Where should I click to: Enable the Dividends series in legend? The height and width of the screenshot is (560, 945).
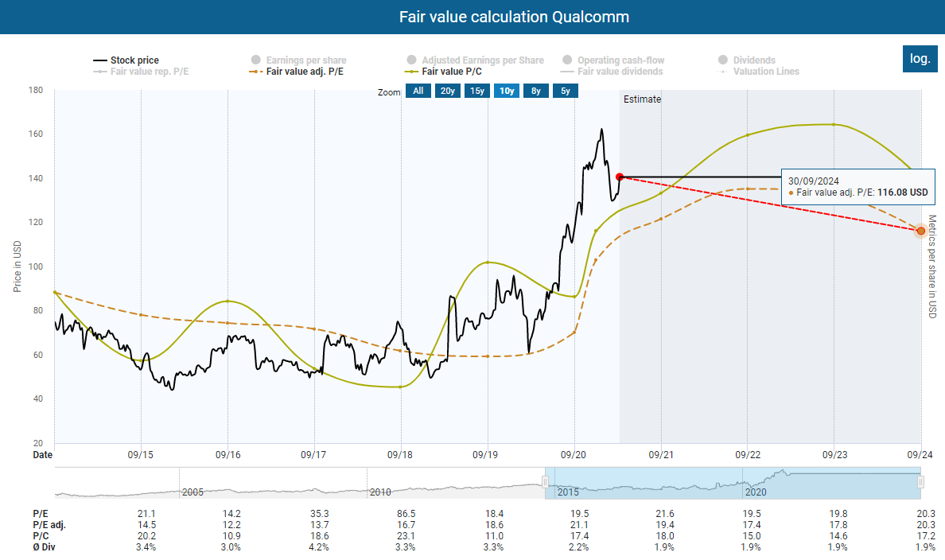[x=747, y=60]
